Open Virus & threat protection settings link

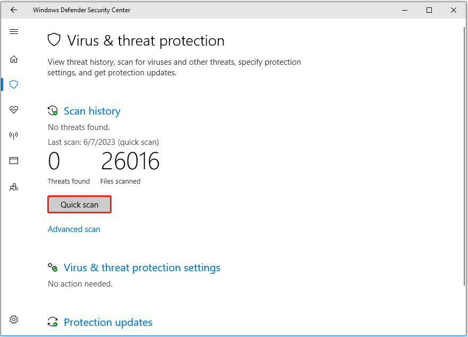[x=142, y=267]
